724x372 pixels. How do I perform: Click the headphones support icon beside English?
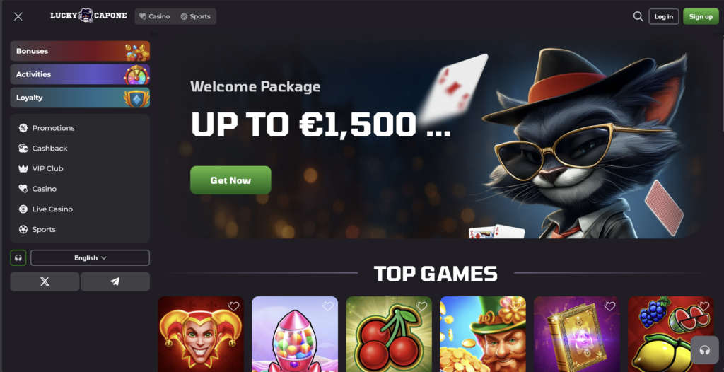pyautogui.click(x=18, y=258)
